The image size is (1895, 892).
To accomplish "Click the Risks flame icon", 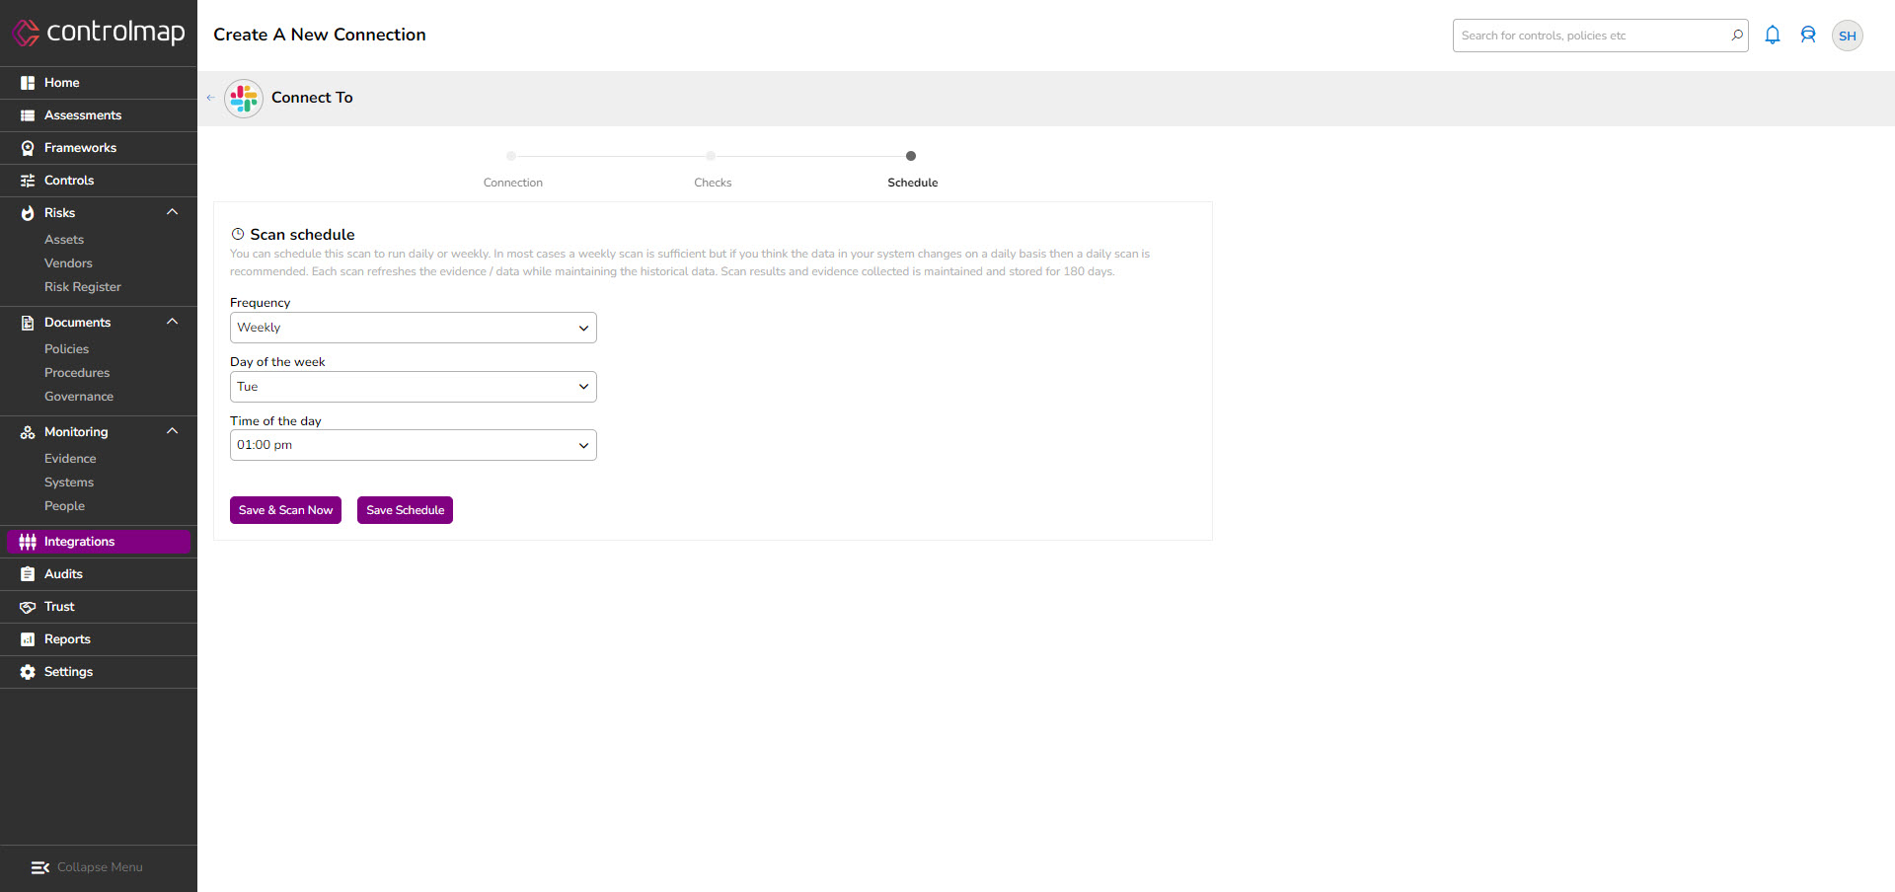I will point(27,213).
